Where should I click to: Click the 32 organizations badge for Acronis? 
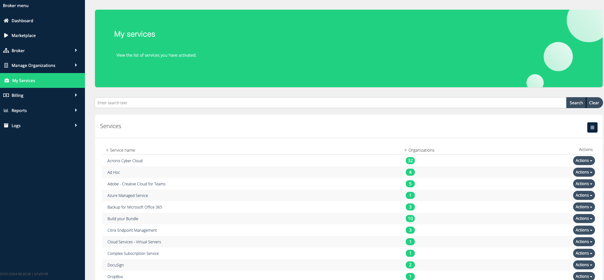pyautogui.click(x=410, y=161)
